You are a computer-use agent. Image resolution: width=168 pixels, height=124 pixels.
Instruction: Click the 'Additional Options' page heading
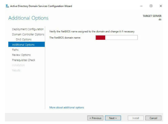28,18
